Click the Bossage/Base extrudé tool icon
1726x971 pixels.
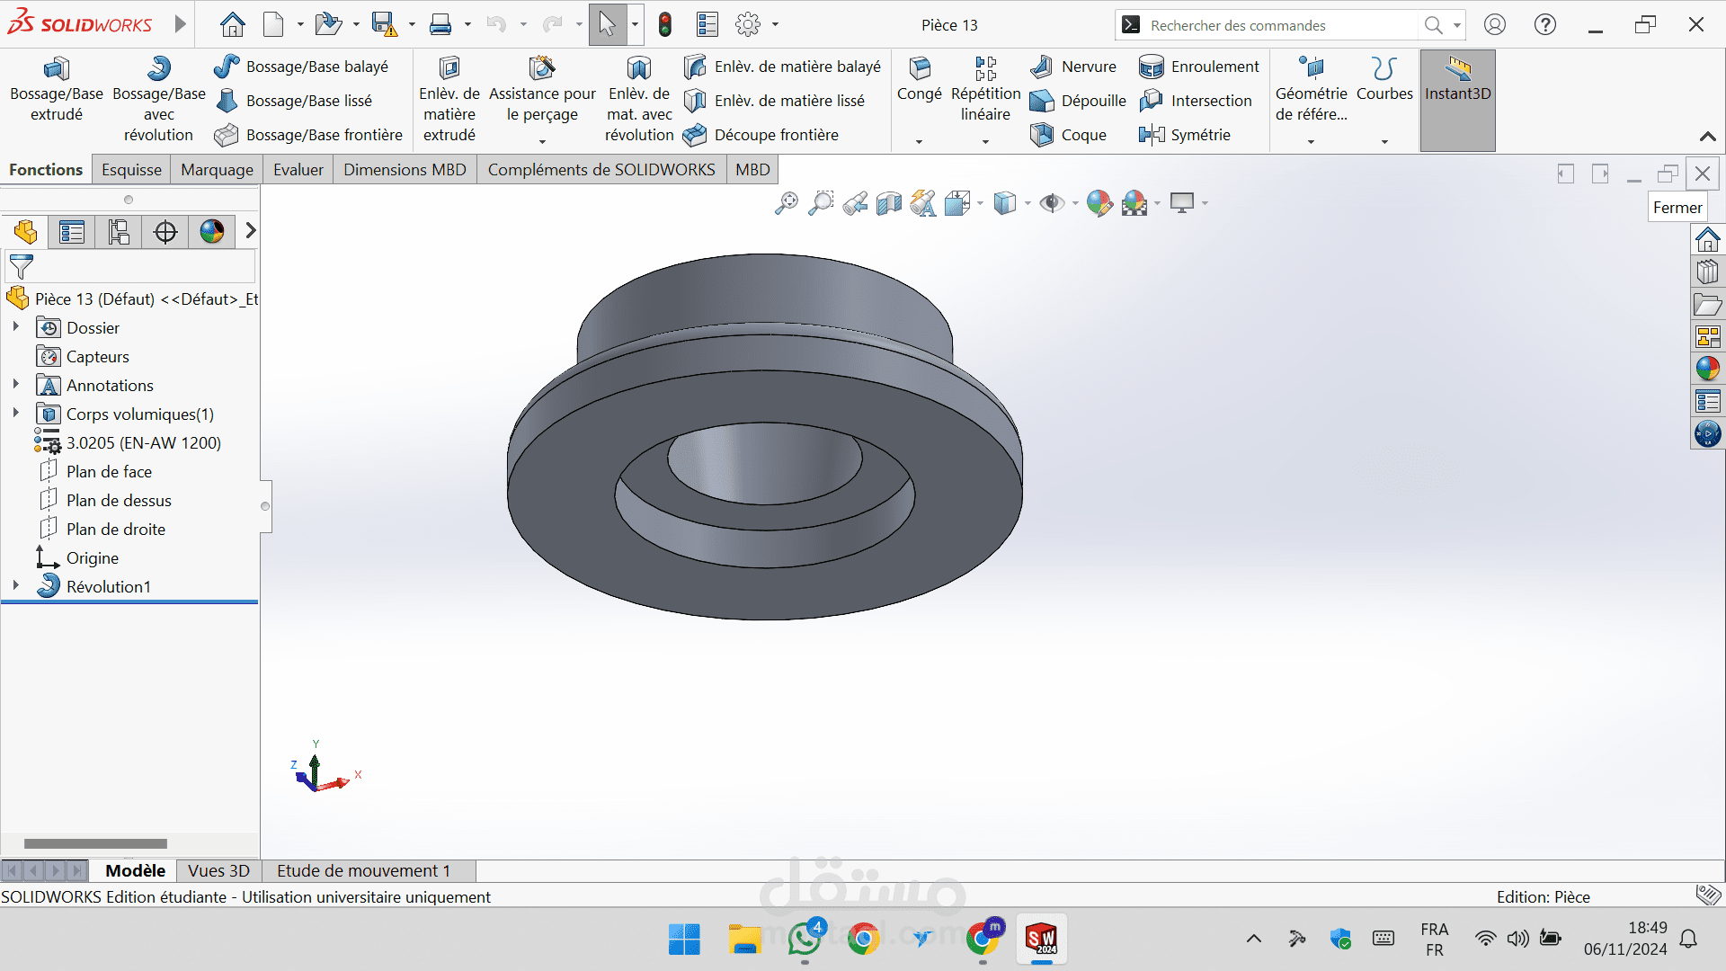coord(56,69)
